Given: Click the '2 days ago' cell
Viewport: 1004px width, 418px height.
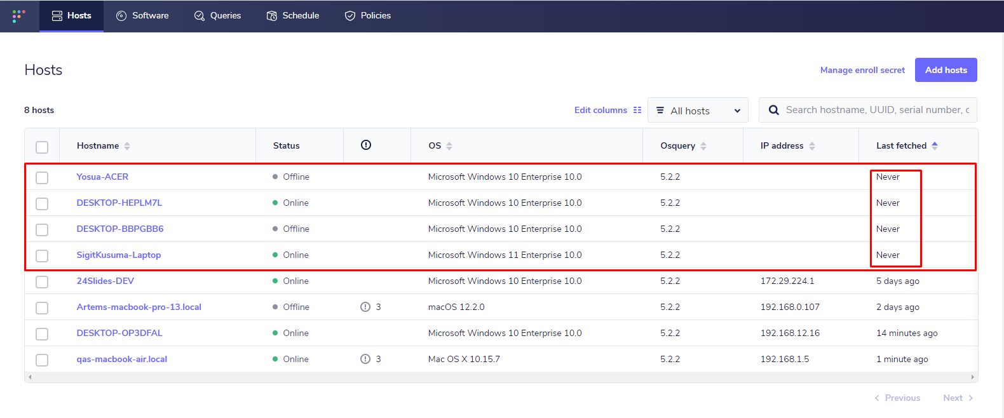Looking at the screenshot, I should 897,307.
